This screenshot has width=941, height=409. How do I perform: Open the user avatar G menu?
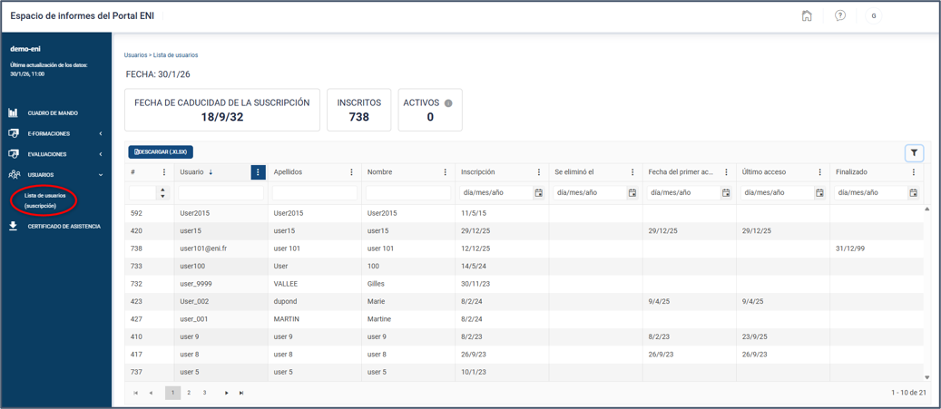tap(873, 16)
